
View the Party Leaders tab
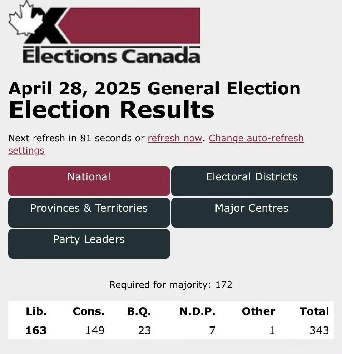pos(89,244)
